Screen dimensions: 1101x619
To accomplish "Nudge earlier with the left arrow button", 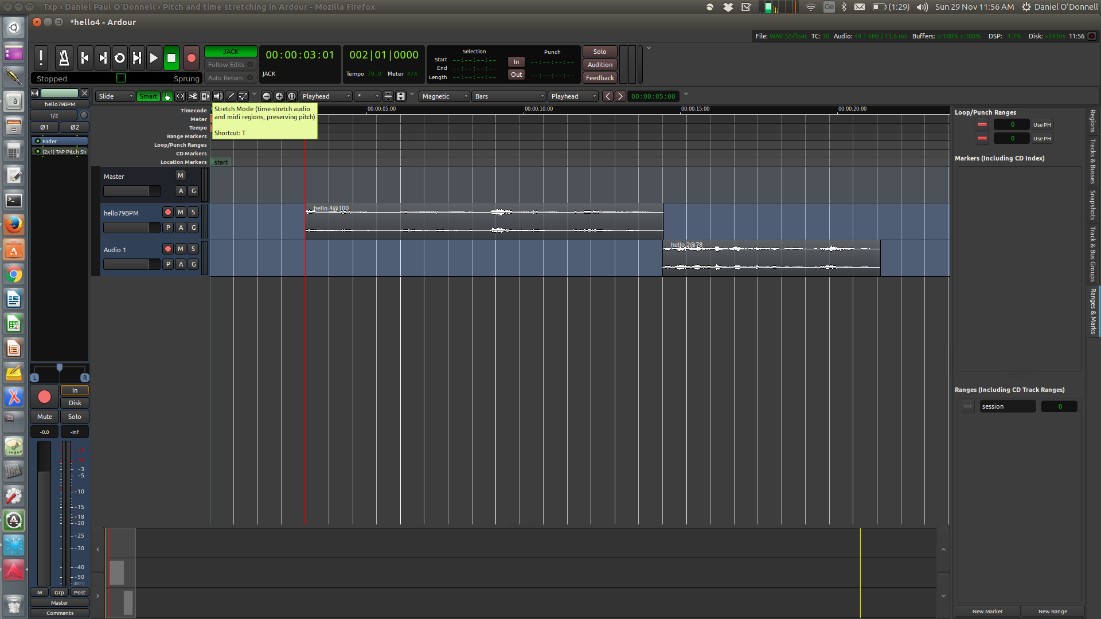I will click(x=608, y=96).
